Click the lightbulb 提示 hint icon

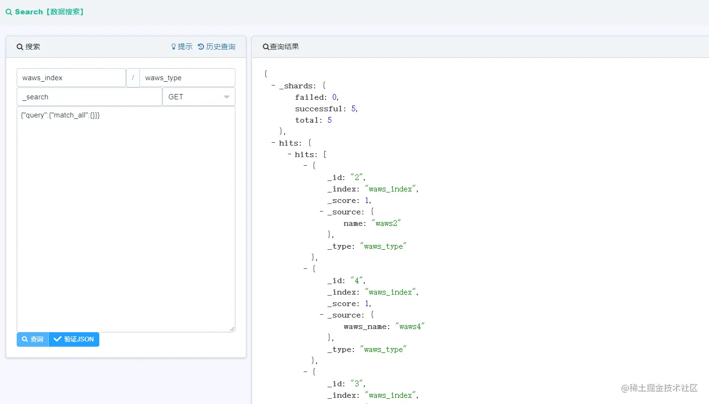point(174,47)
